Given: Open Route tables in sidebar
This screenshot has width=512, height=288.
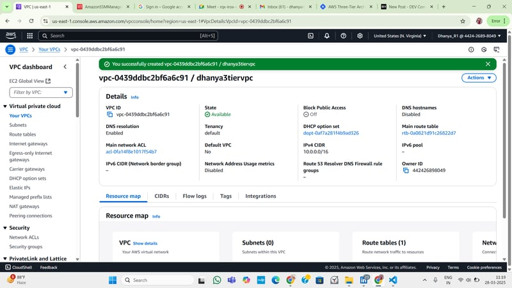Looking at the screenshot, I should [x=22, y=134].
